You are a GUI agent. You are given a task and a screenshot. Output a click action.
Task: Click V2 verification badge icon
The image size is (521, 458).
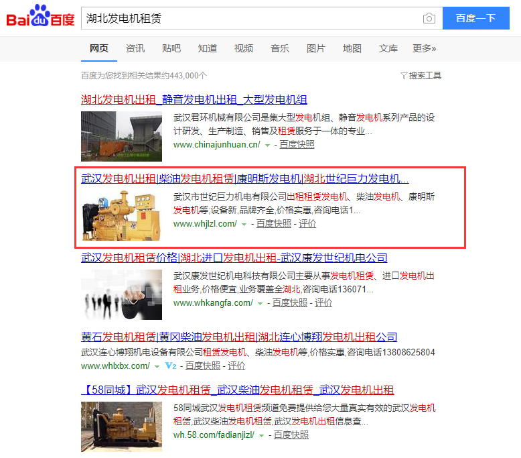(170, 366)
